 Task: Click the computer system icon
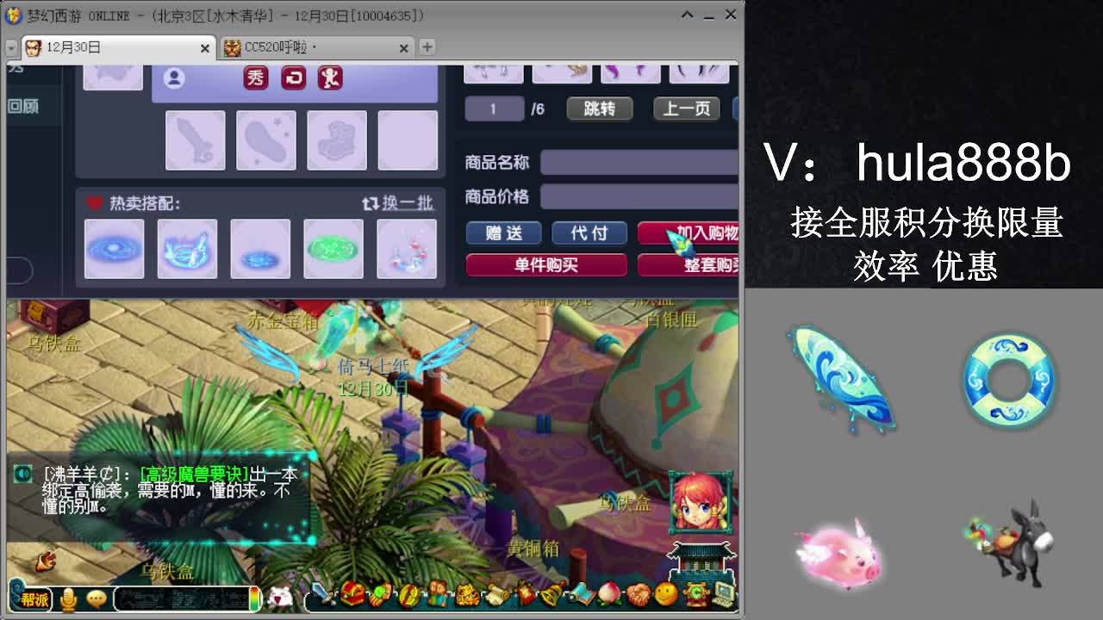click(x=724, y=594)
